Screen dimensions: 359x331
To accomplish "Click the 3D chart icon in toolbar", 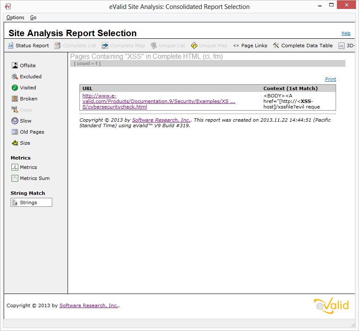I will (342, 46).
